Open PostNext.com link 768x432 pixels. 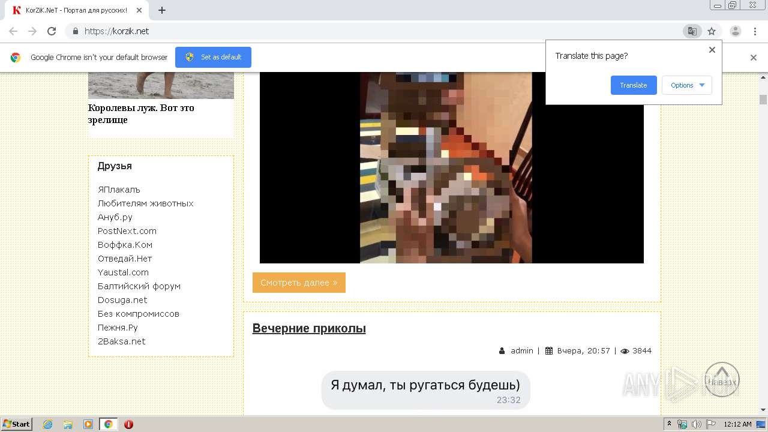coord(127,231)
